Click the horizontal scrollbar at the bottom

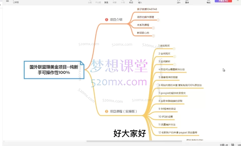point(133,141)
